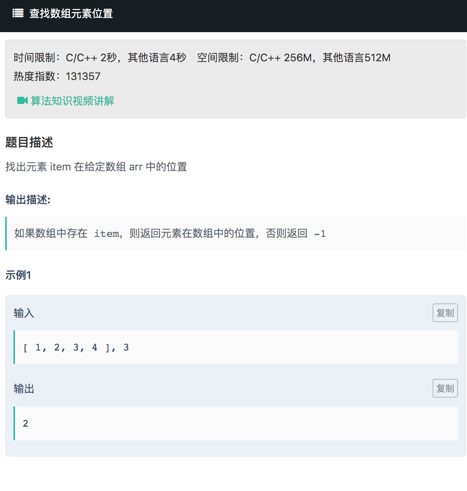Click the title 查找数组元素位置
Screen dimensions: 467x491
point(71,13)
